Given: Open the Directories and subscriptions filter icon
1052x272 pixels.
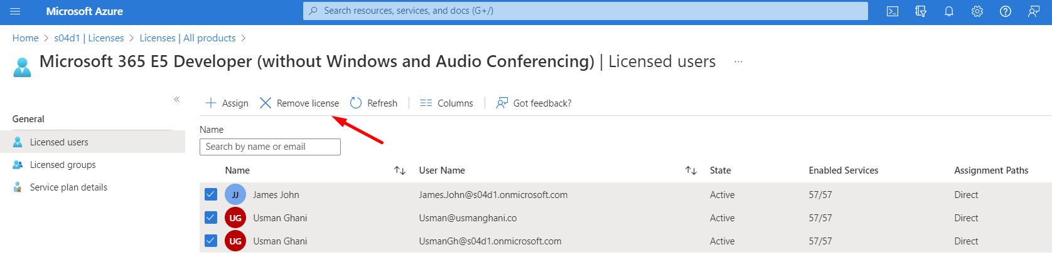Looking at the screenshot, I should [921, 11].
